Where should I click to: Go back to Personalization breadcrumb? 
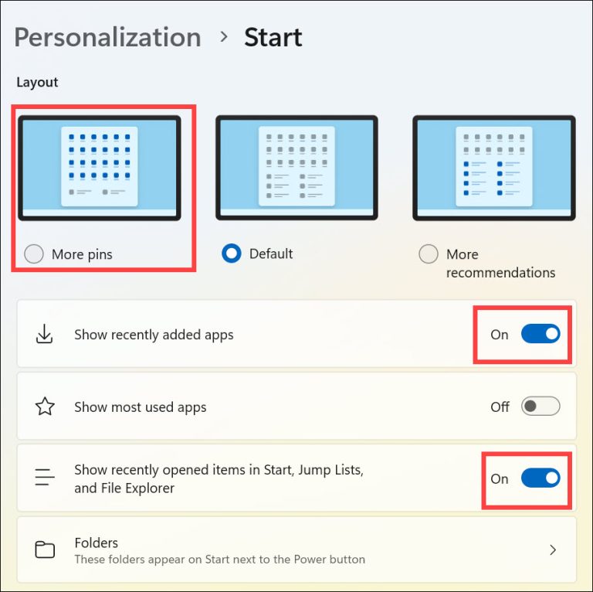coord(108,38)
